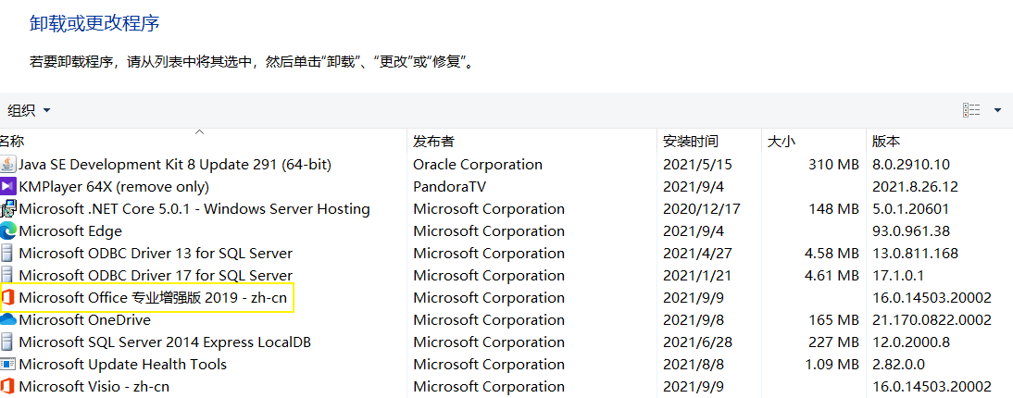Sort by the 版本 column header
The width and height of the screenshot is (1013, 398).
(x=886, y=141)
